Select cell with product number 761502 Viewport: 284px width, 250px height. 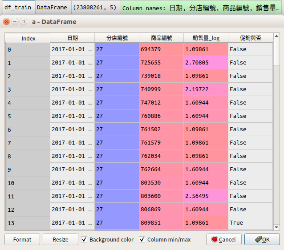[x=162, y=129]
